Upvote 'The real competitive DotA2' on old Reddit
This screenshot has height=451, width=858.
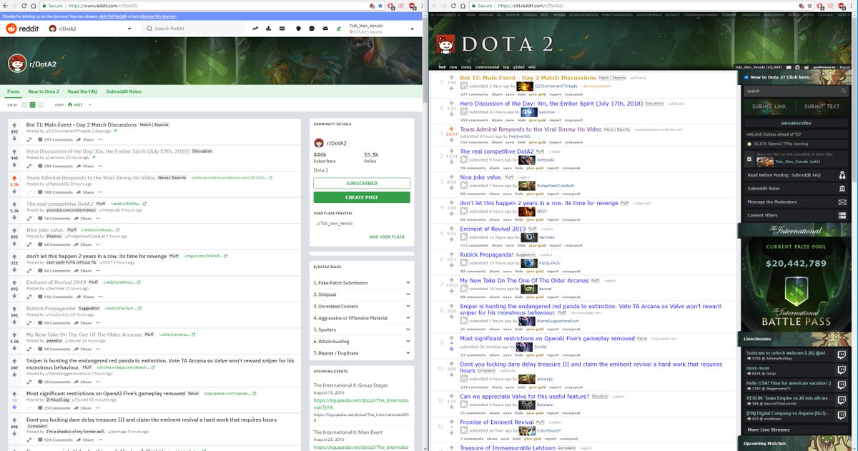tap(451, 150)
